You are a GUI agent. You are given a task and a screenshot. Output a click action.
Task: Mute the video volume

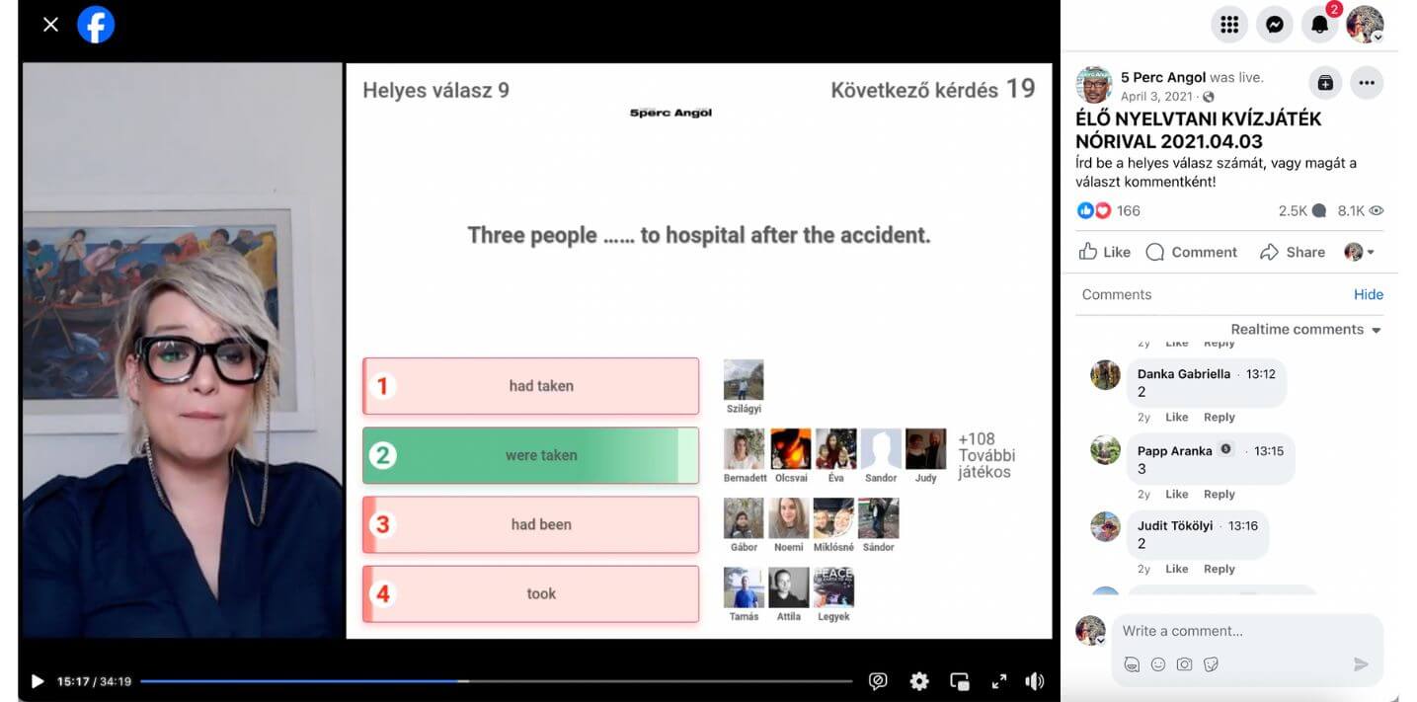[1035, 681]
